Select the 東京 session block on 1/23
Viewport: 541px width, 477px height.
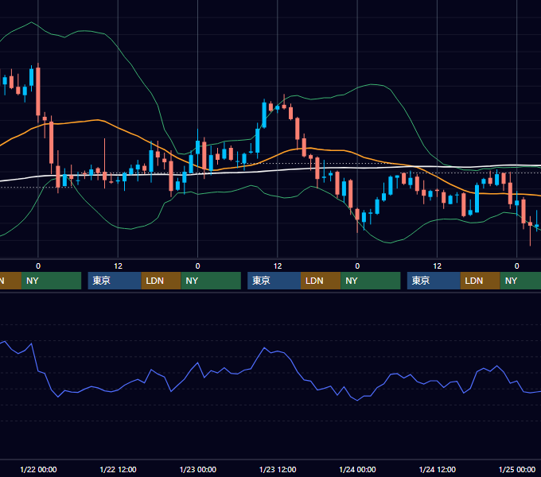tap(274, 281)
